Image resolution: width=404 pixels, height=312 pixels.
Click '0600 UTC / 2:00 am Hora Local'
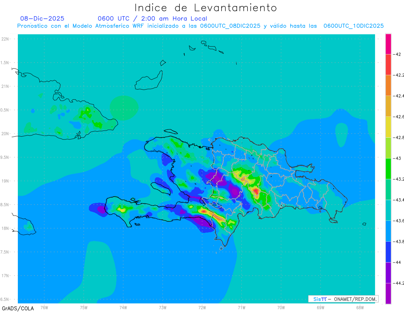pos(152,19)
